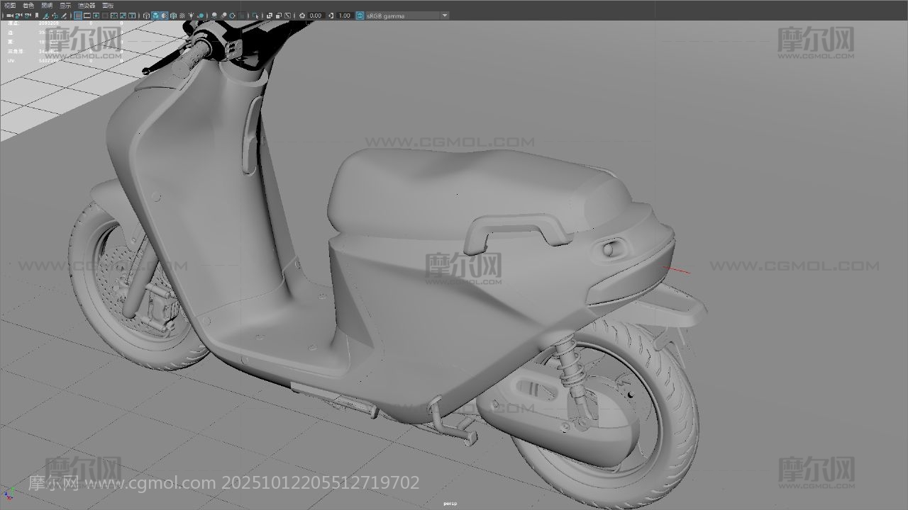Toggle the Film Gate overlay

(87, 15)
